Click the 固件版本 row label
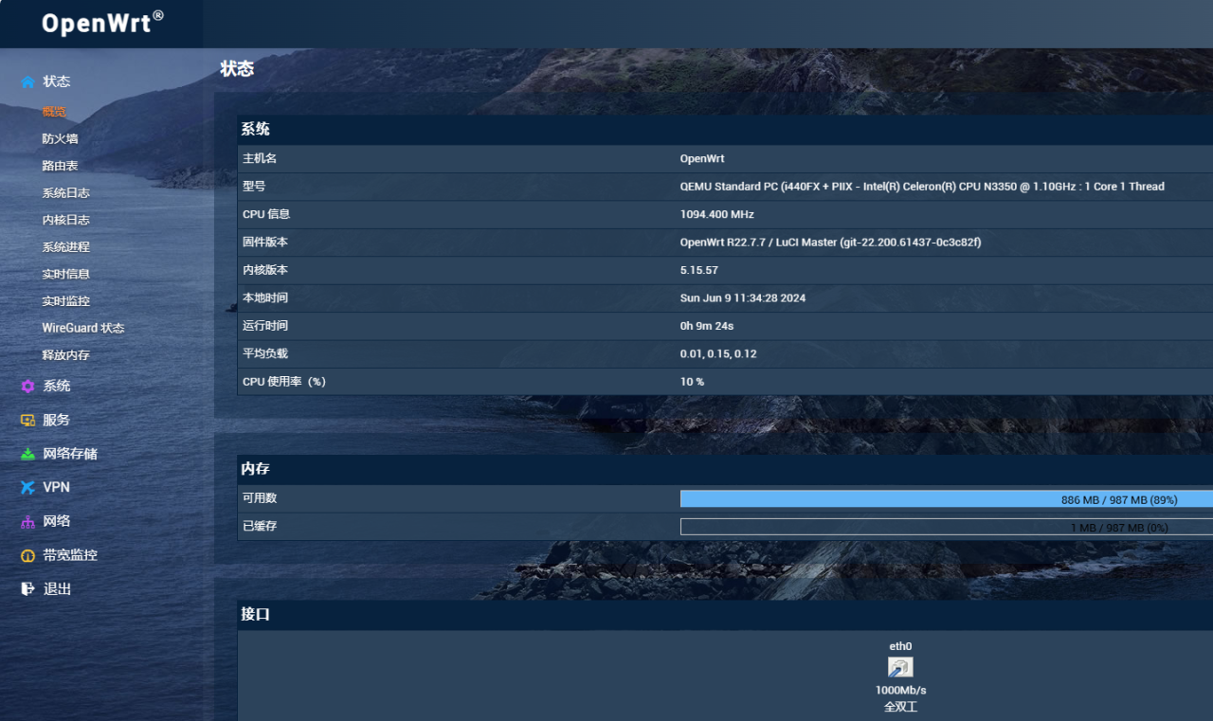1213x721 pixels. (265, 243)
